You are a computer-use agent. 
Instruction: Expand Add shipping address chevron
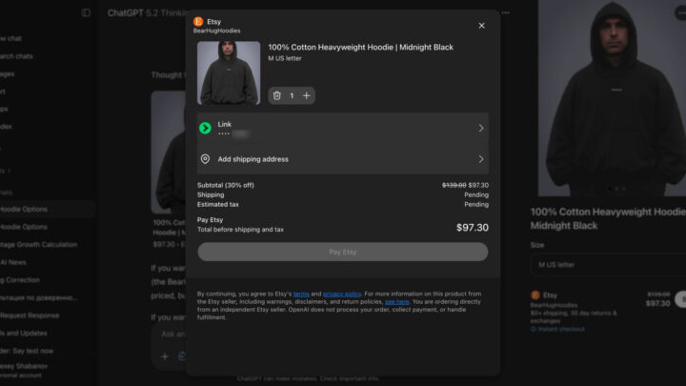pyautogui.click(x=480, y=159)
